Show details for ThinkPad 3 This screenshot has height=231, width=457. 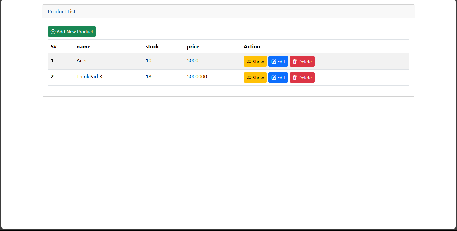255,78
